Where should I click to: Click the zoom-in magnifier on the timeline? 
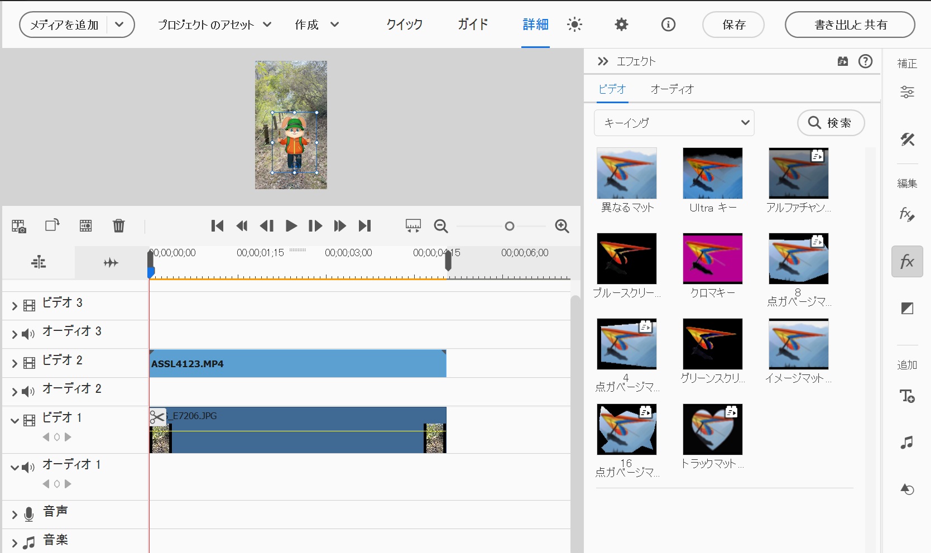pos(562,226)
